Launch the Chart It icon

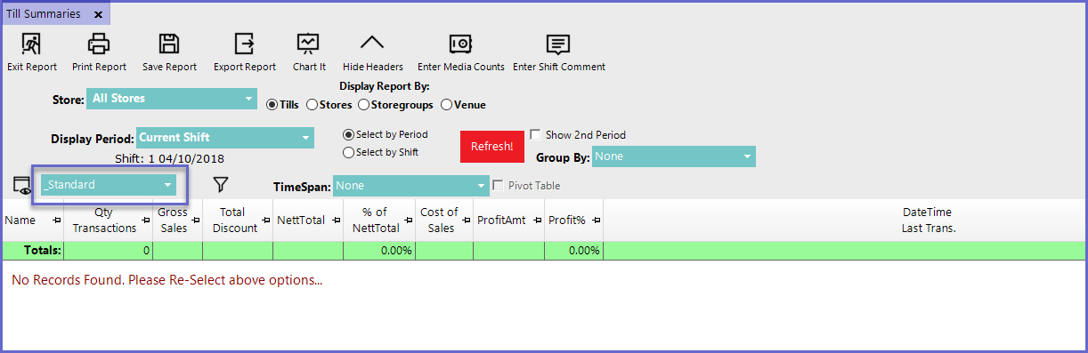pos(308,44)
